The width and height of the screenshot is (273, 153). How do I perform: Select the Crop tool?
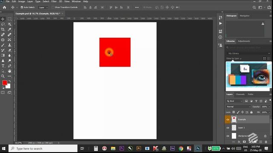click(3, 29)
